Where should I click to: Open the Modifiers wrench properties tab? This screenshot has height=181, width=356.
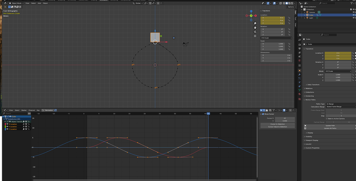[x=300, y=74]
